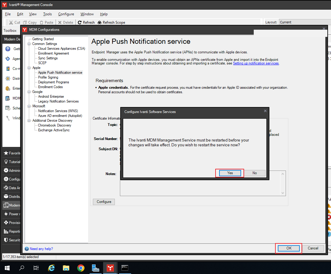Click the Windows Start button
The image size is (331, 274).
[7, 268]
